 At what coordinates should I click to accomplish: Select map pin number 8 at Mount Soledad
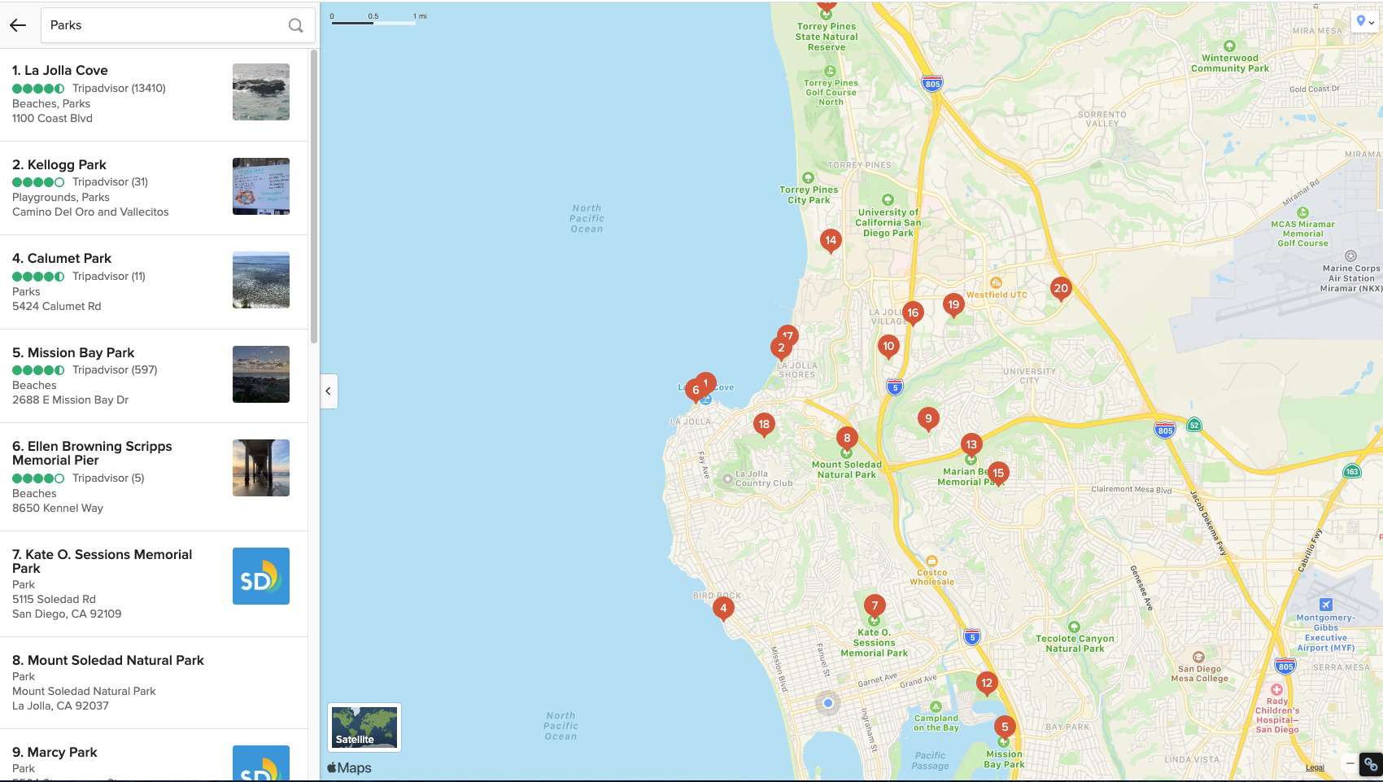847,437
